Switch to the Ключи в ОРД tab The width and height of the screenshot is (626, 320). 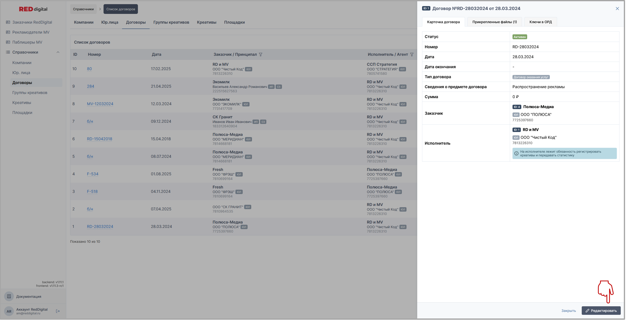tap(540, 22)
